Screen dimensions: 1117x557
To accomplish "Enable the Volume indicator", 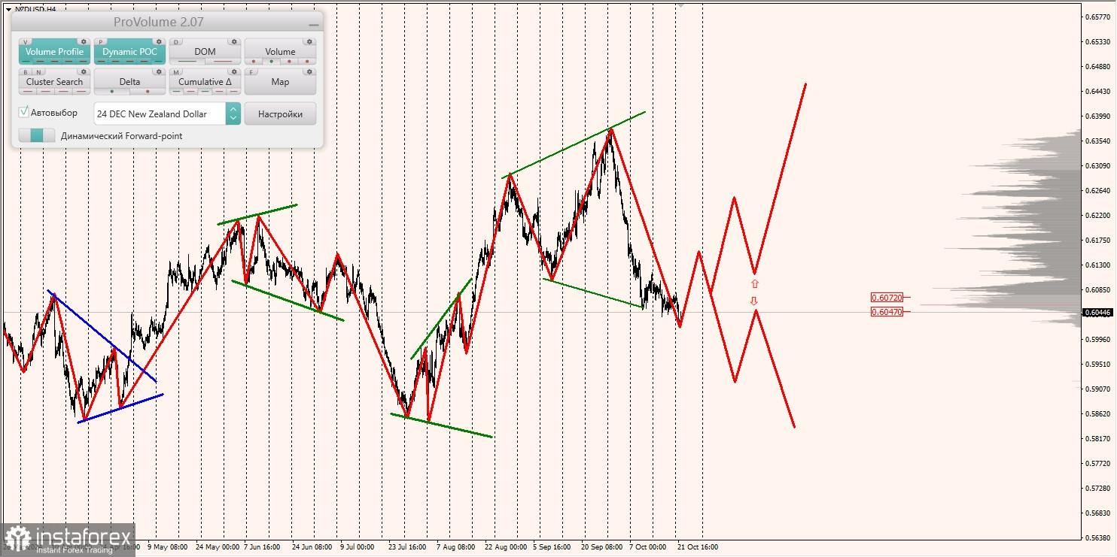I will (x=280, y=52).
